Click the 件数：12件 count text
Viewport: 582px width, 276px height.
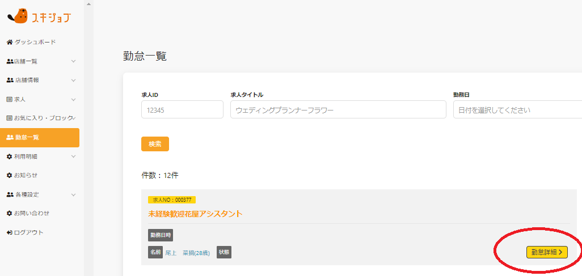[x=160, y=176]
